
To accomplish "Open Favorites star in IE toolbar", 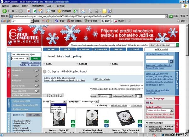I will (x=59, y=11).
